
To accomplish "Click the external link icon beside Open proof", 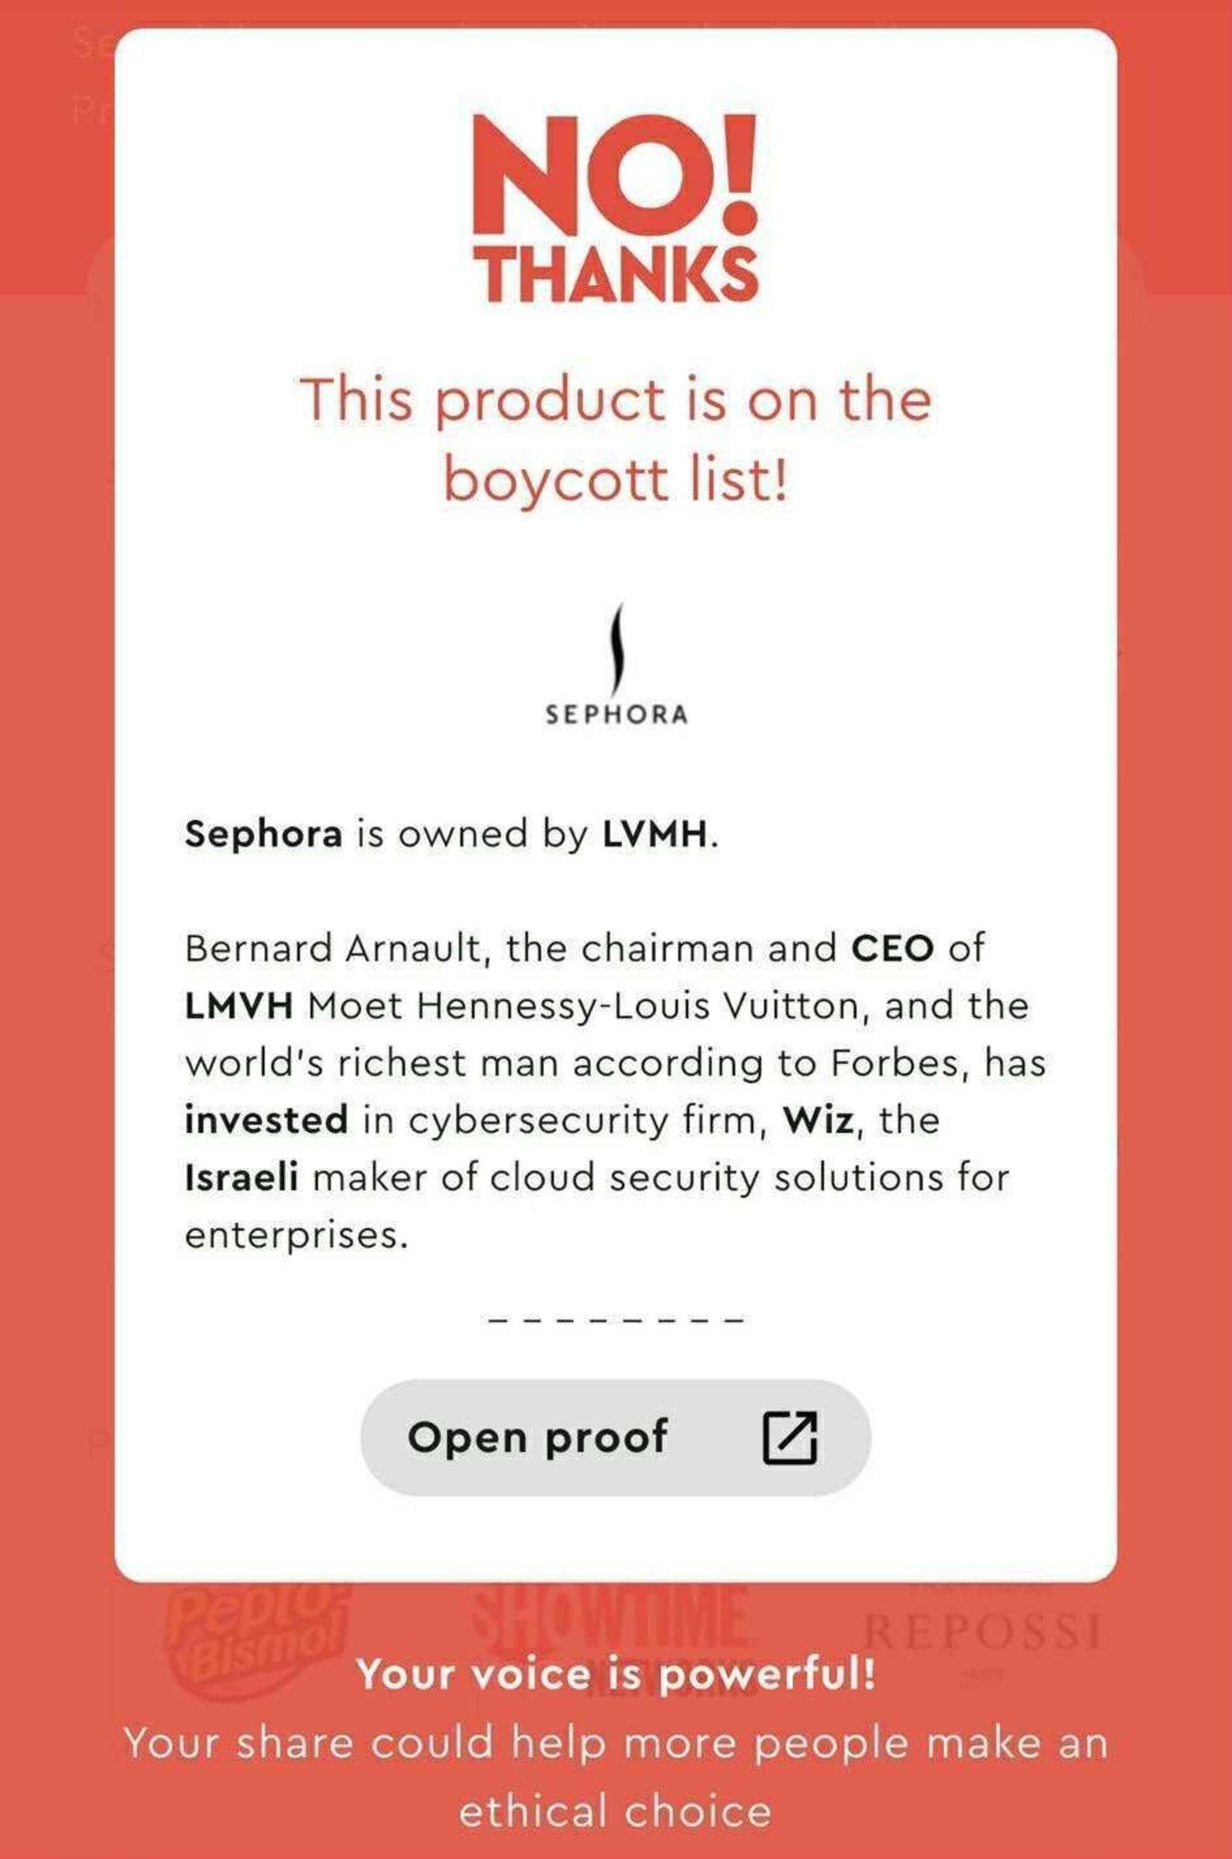I will click(x=790, y=1437).
